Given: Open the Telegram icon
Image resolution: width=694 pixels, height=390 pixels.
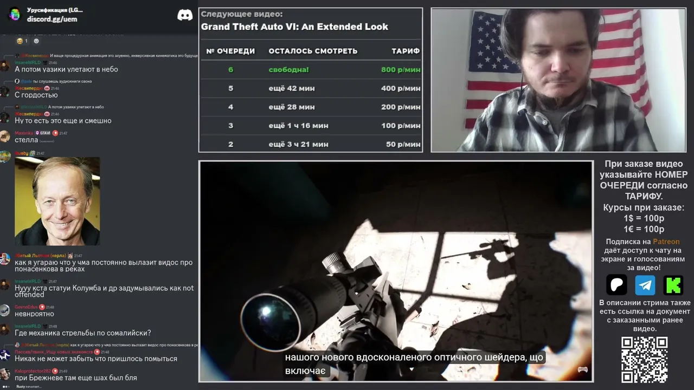Looking at the screenshot, I should coord(645,285).
